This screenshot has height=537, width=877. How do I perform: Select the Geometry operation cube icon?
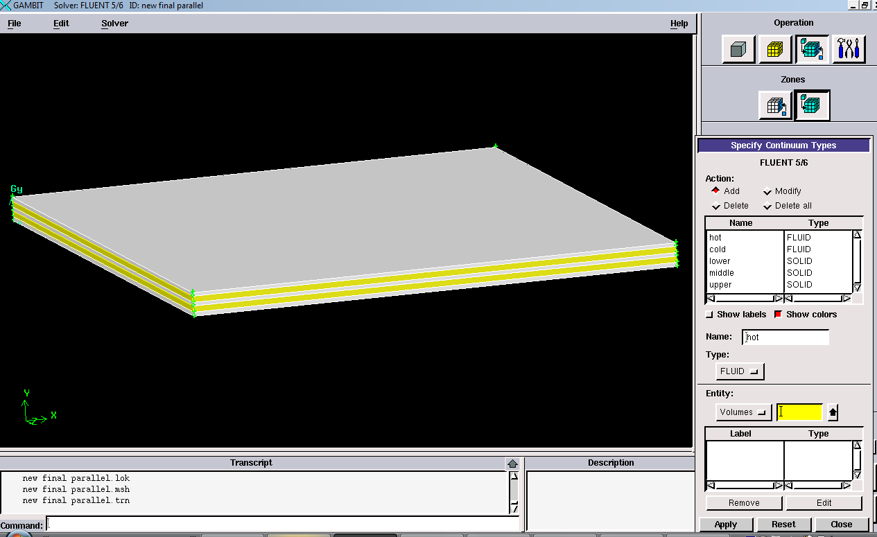(x=738, y=49)
